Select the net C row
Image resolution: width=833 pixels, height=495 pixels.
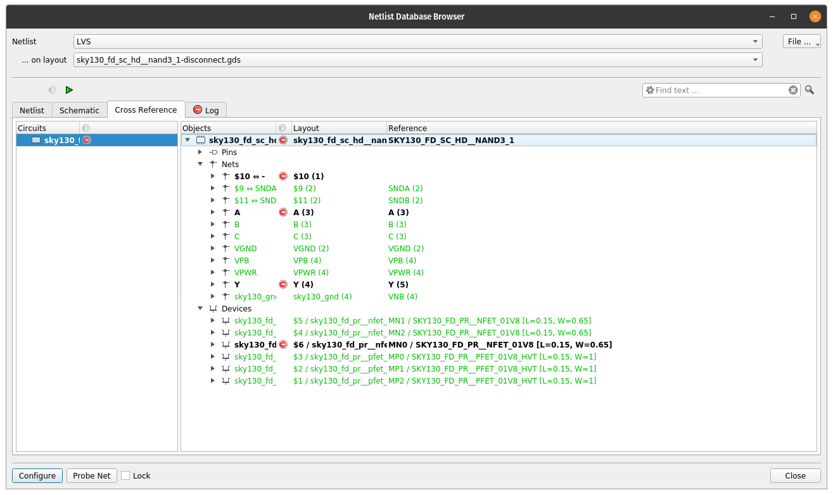point(499,236)
